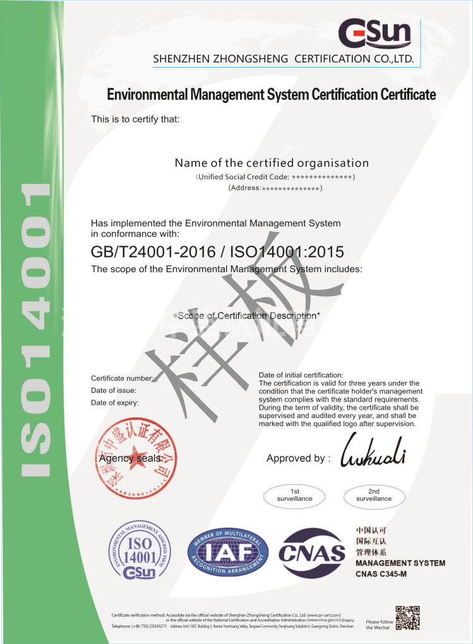473x644 pixels.
Task: Click the 2nd surveillance oval
Action: point(374,496)
